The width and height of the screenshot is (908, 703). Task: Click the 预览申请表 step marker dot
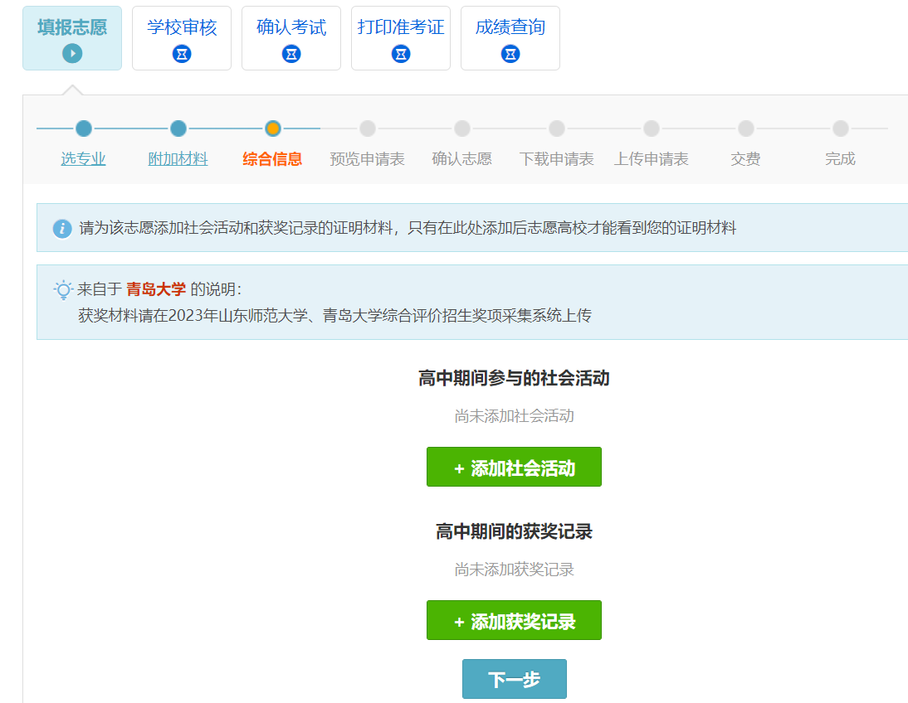tap(368, 128)
